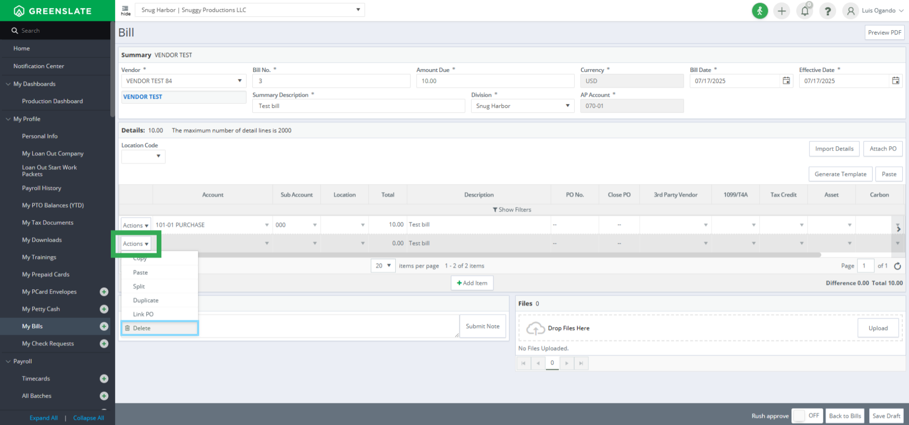Click the Summary Description input field
This screenshot has height=425, width=909.
pos(358,106)
